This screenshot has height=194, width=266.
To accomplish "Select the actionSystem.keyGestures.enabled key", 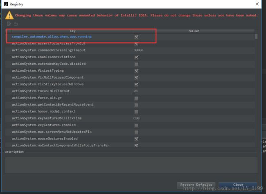I will 44,125.
